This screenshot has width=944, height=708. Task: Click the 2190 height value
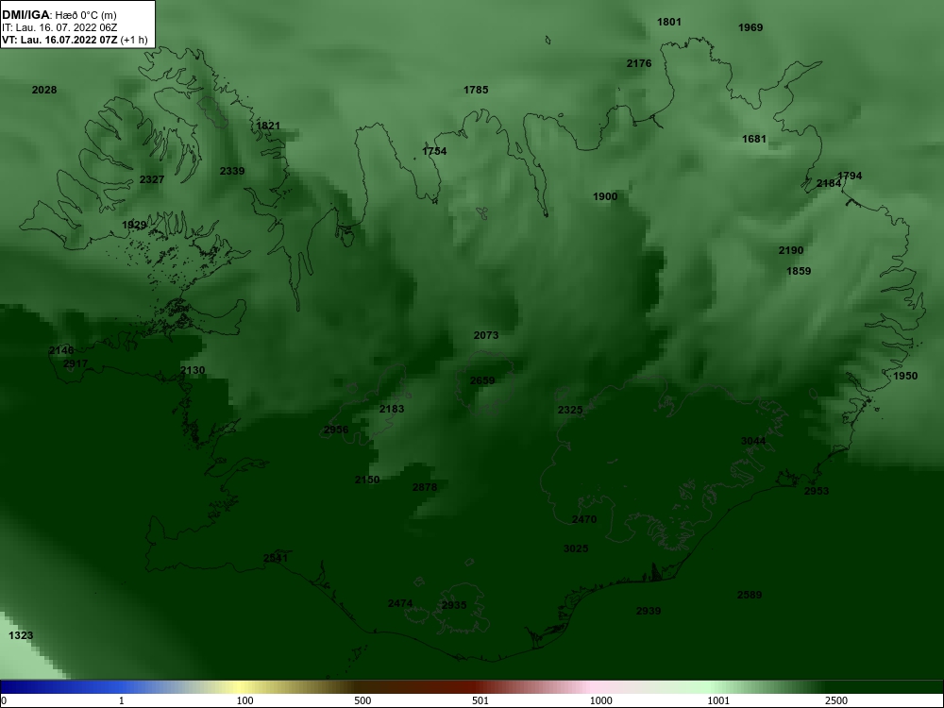click(x=790, y=250)
